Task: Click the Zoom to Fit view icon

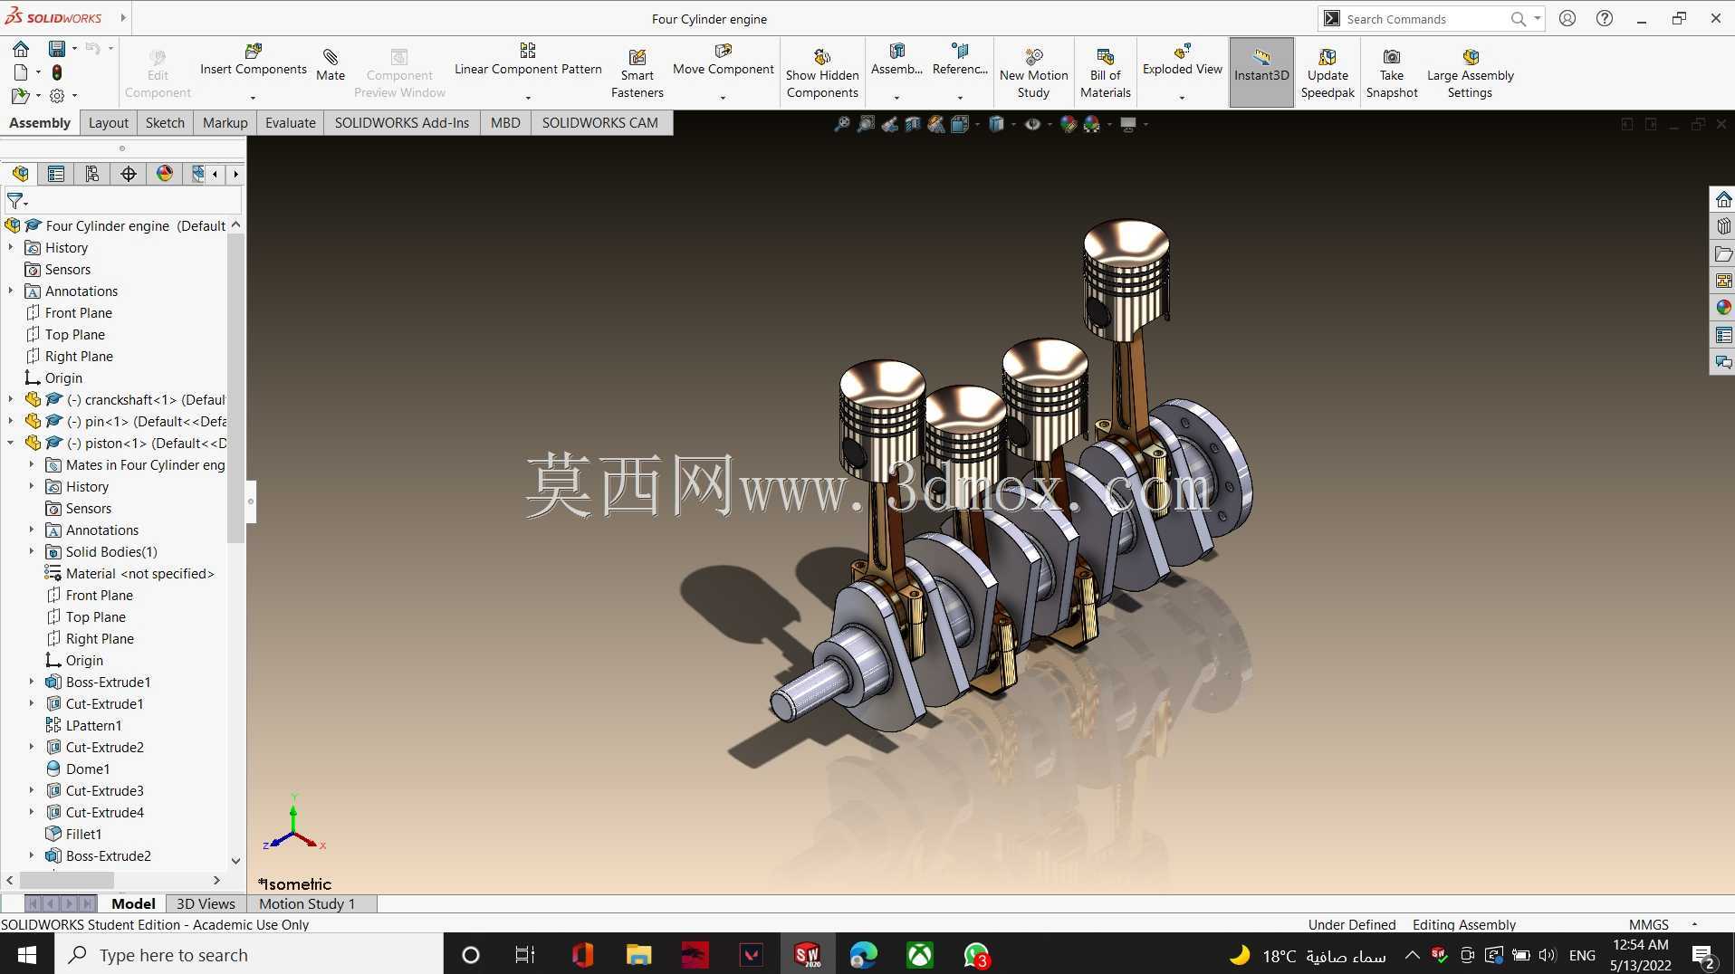Action: click(x=842, y=124)
